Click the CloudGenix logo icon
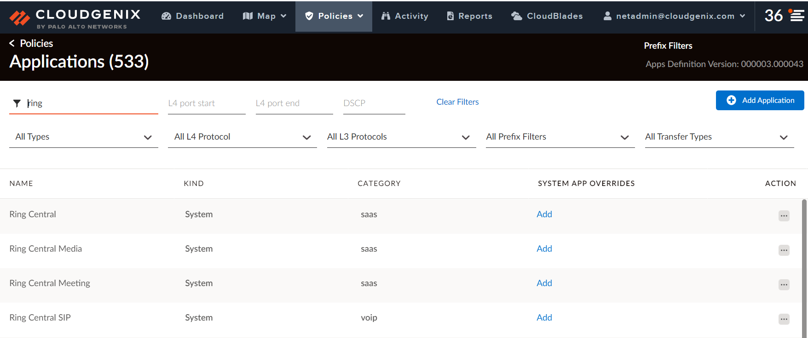This screenshot has height=338, width=808. point(20,17)
